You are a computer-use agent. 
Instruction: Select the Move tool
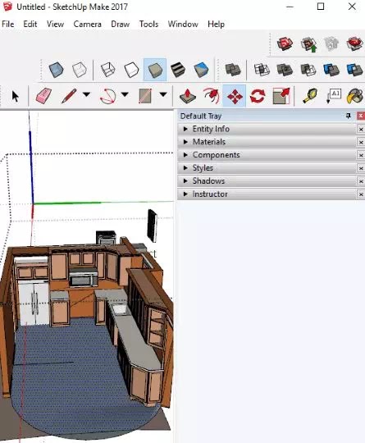[x=235, y=96]
